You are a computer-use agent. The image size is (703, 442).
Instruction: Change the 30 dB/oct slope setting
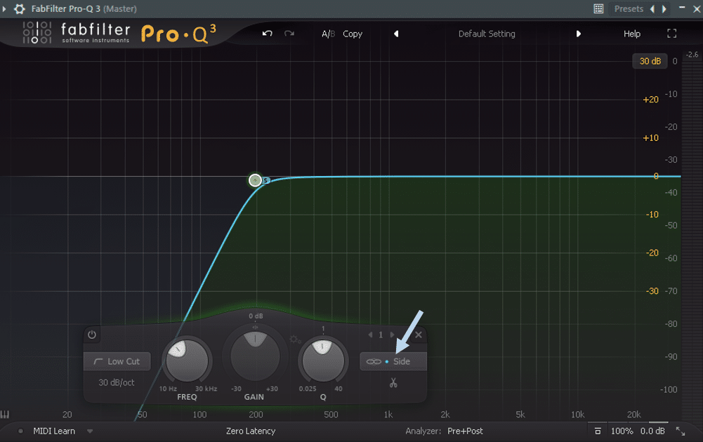[x=117, y=382]
